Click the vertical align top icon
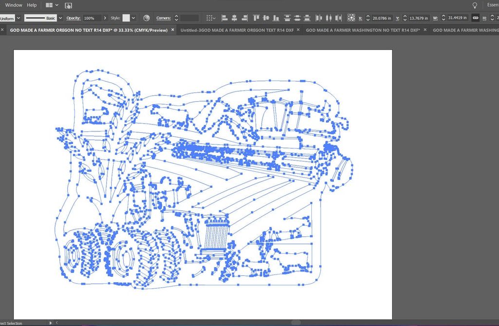499x326 pixels. (257, 18)
